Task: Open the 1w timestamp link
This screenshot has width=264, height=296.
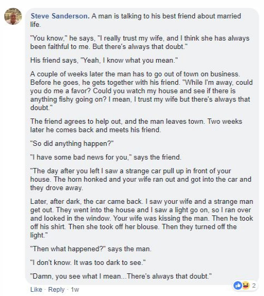Action: pos(75,289)
